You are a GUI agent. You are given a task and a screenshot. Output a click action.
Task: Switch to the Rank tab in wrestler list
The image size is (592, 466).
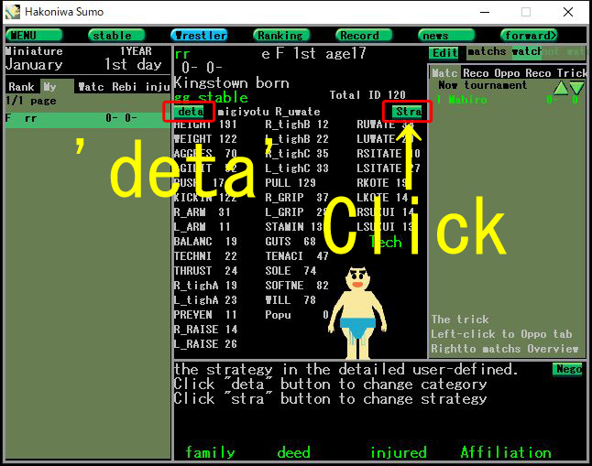21,87
